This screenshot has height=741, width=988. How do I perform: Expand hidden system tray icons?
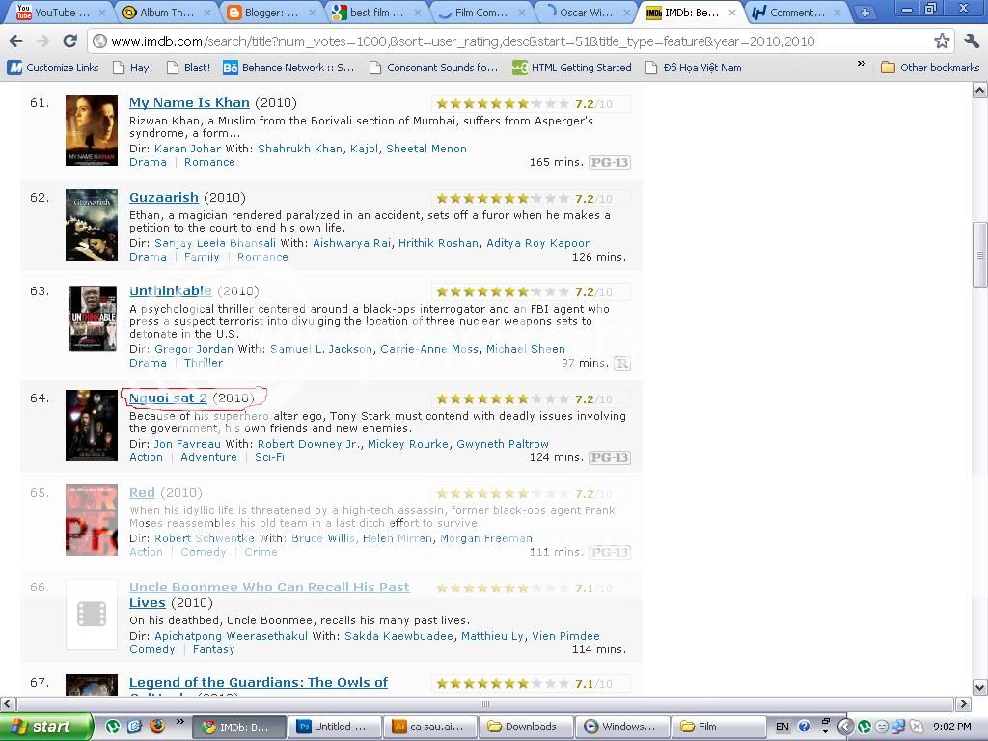click(845, 727)
